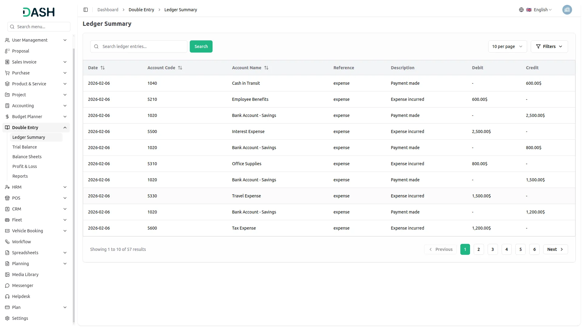
Task: Open the 10 per page dropdown
Action: pos(507,46)
